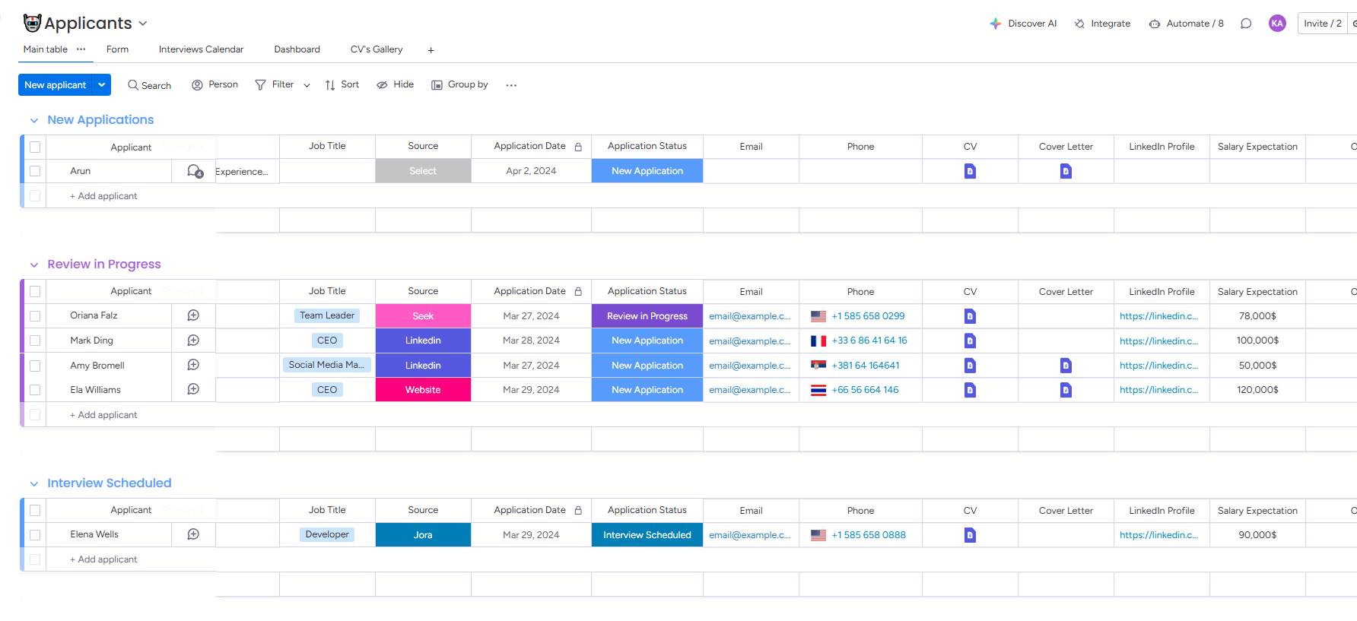Collapse the Interview Scheduled group

pyautogui.click(x=34, y=483)
